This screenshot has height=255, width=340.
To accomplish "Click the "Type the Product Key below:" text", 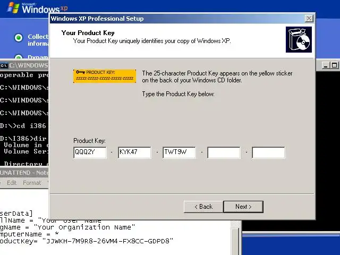I will tap(178, 94).
